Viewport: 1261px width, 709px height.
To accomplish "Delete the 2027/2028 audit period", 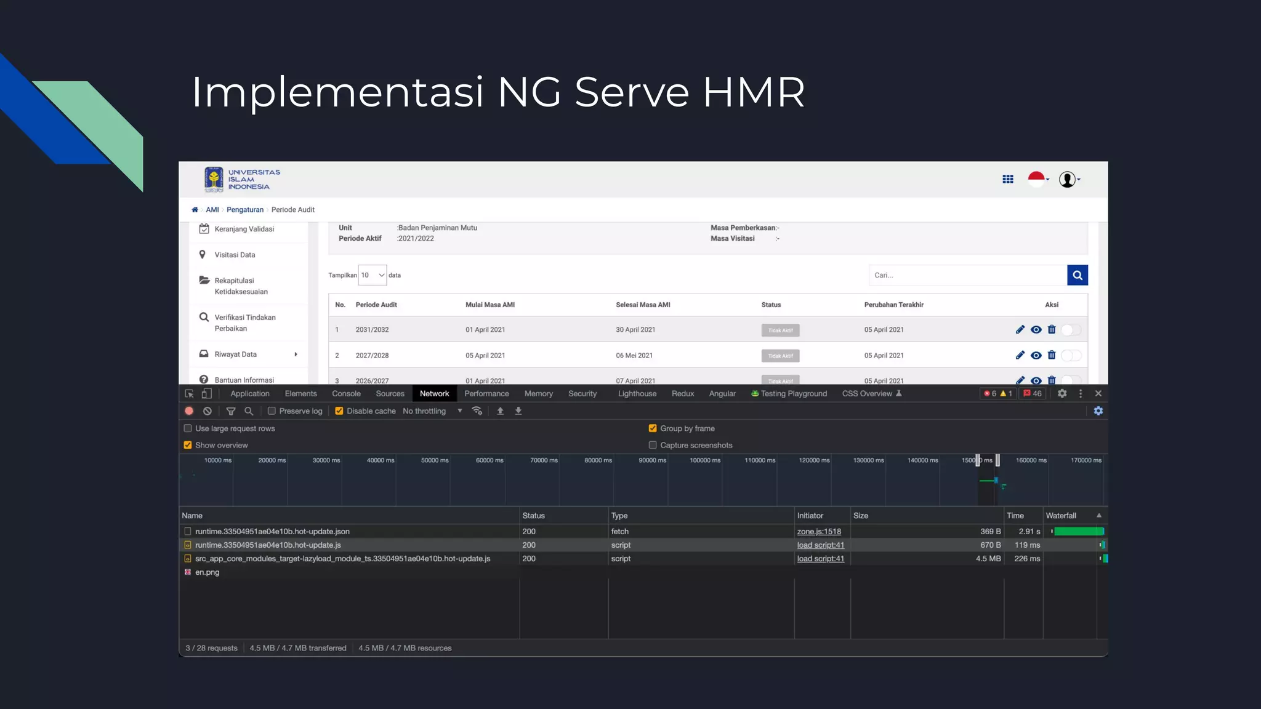I will pyautogui.click(x=1052, y=355).
